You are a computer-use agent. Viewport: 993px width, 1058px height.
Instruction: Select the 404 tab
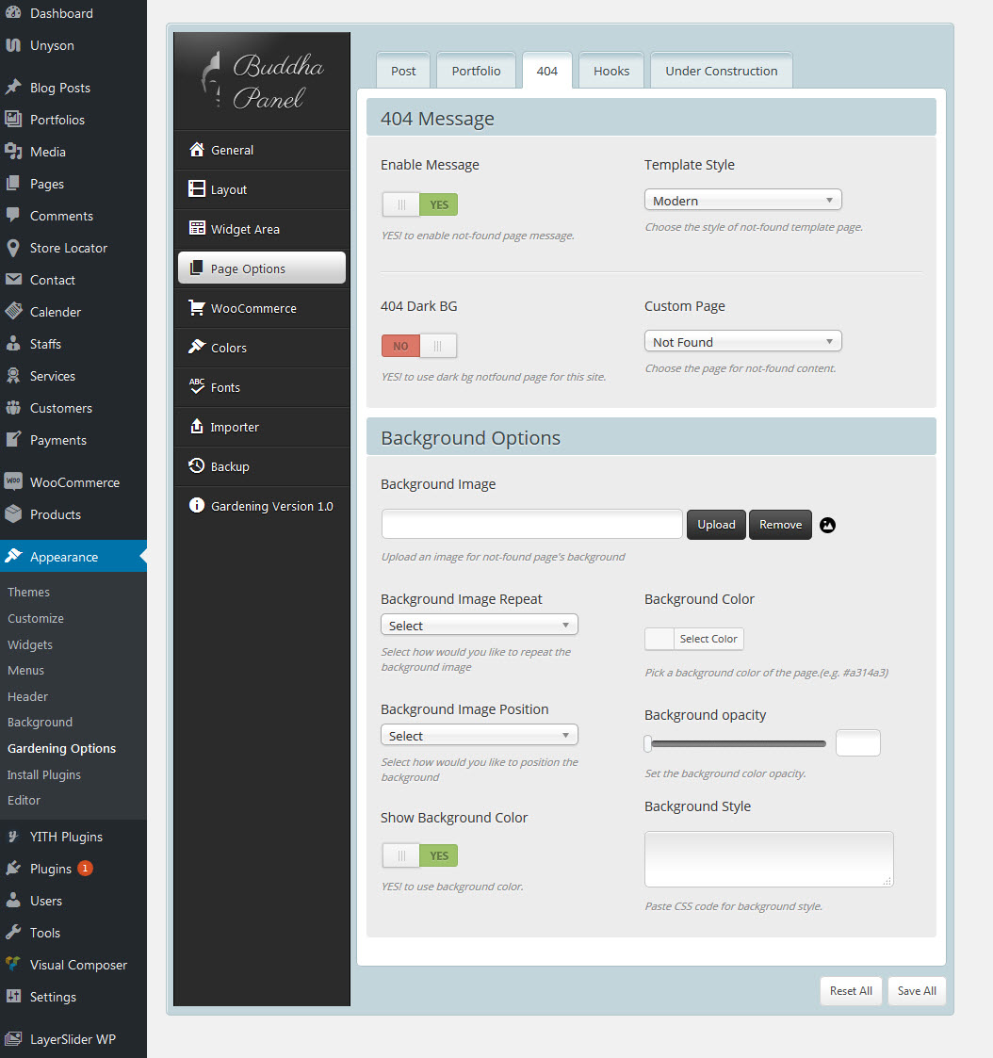tap(547, 71)
